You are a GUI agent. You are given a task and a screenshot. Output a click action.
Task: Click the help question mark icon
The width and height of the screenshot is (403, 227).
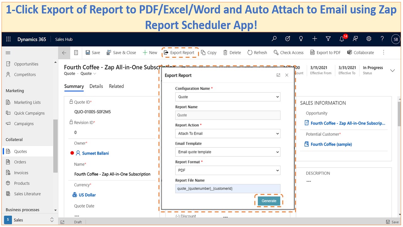coord(382,39)
